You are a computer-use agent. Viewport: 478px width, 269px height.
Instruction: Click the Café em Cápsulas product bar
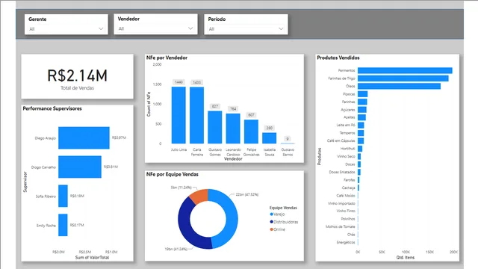(361, 141)
